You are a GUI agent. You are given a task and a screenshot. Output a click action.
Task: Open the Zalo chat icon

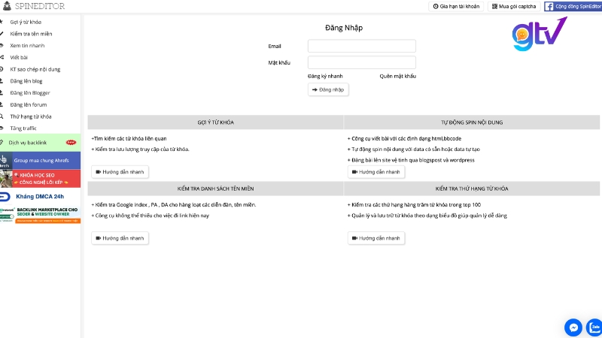tap(594, 327)
